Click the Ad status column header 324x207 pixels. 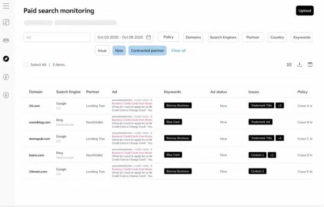219,92
